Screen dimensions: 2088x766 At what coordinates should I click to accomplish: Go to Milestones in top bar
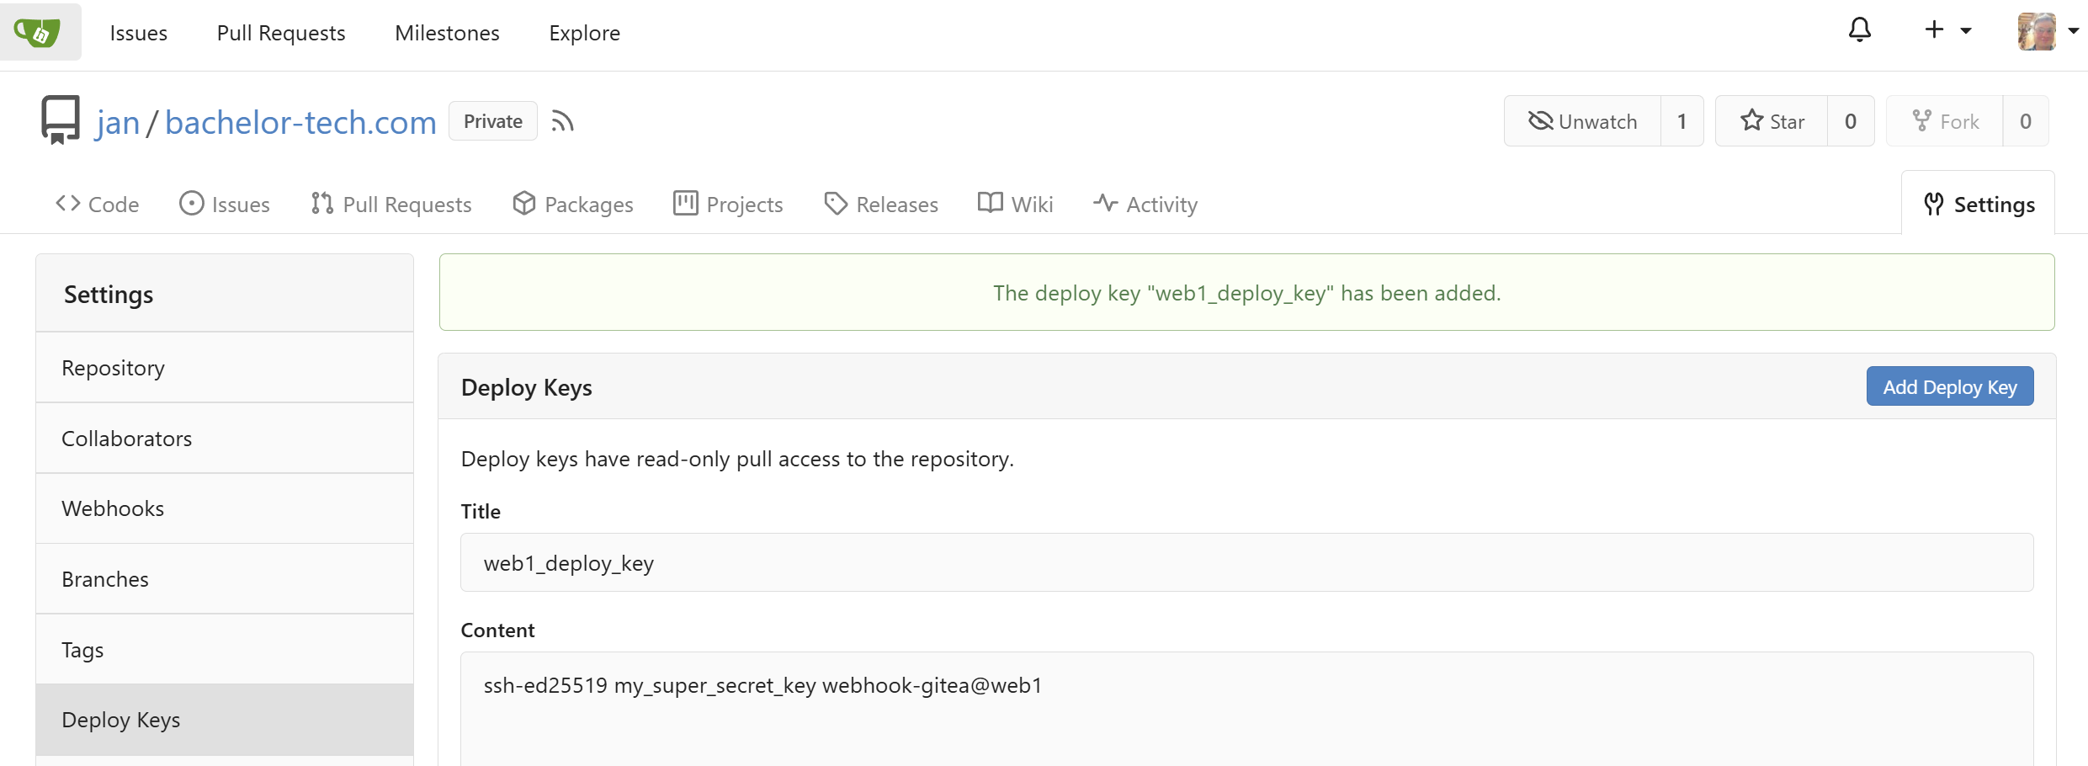point(447,33)
